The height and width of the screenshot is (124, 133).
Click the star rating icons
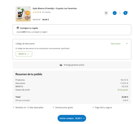(37, 12)
